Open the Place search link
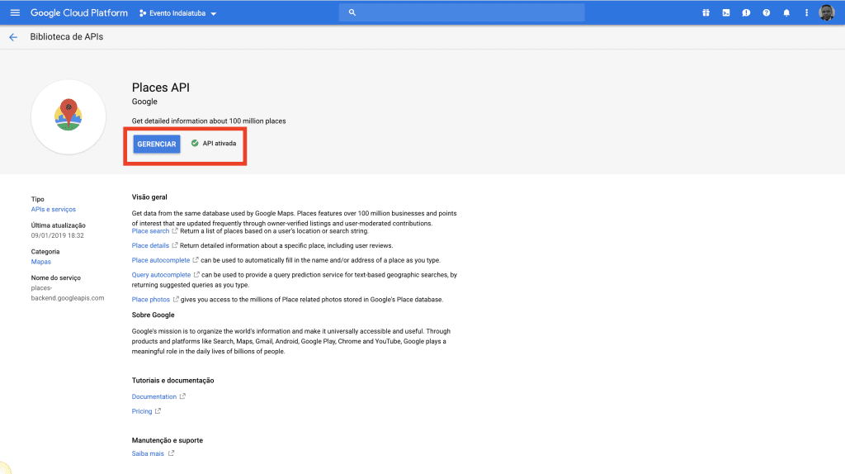 coord(150,231)
